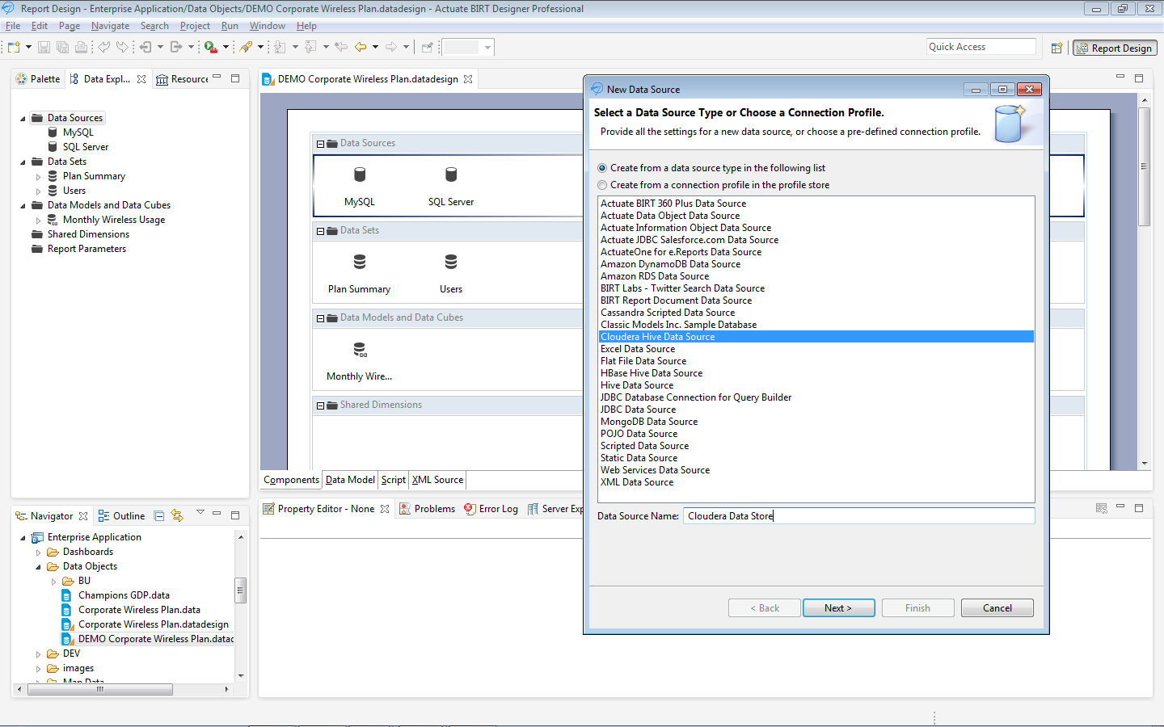Open the Navigate menu
The height and width of the screenshot is (727, 1164).
[110, 26]
